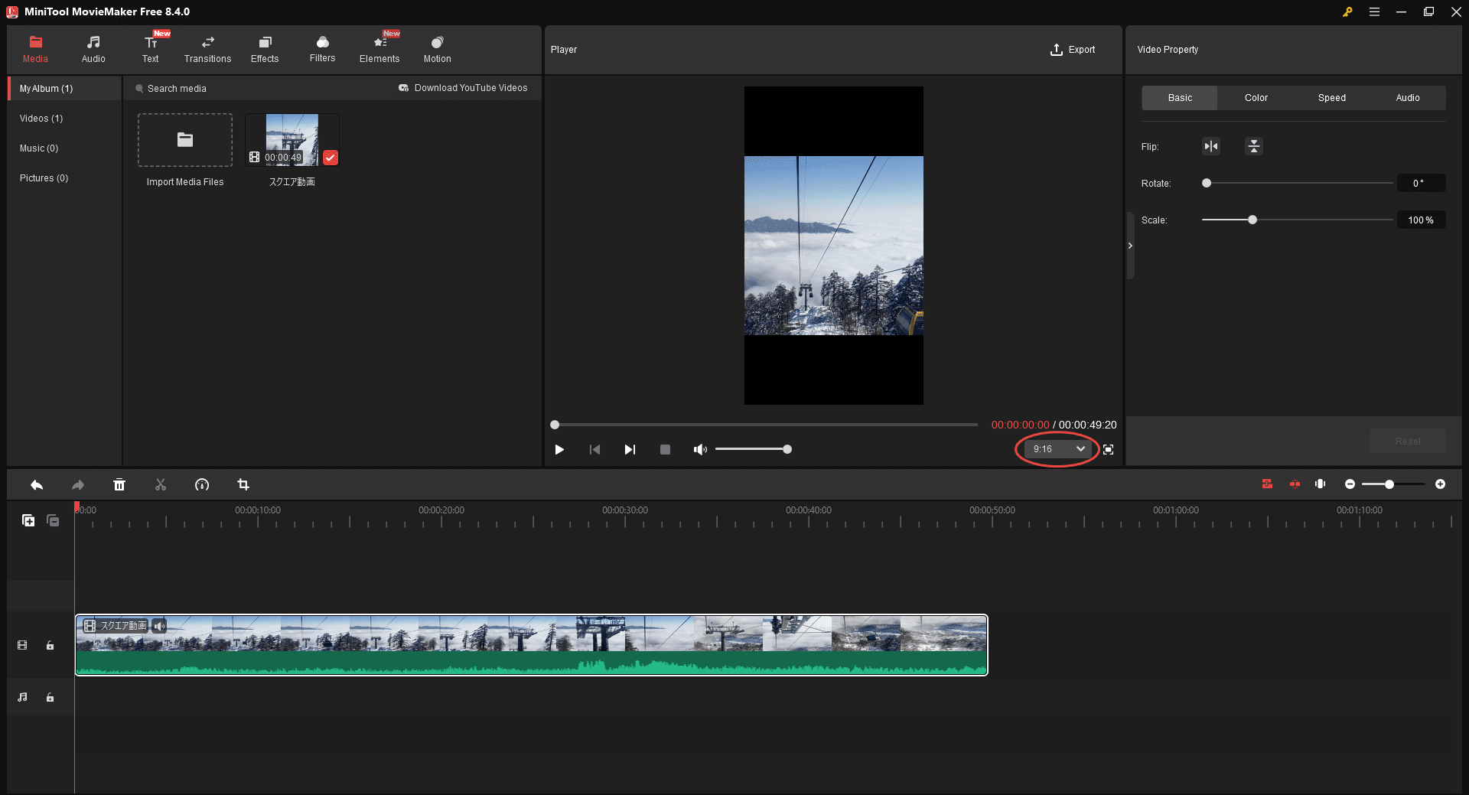
Task: Lock the video track
Action: point(50,645)
